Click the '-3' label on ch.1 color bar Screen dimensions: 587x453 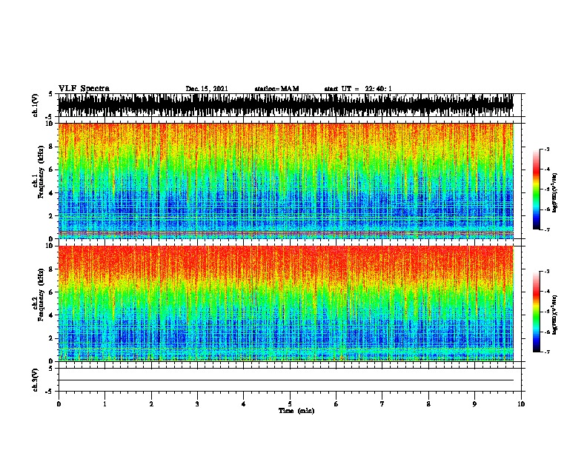[547, 149]
